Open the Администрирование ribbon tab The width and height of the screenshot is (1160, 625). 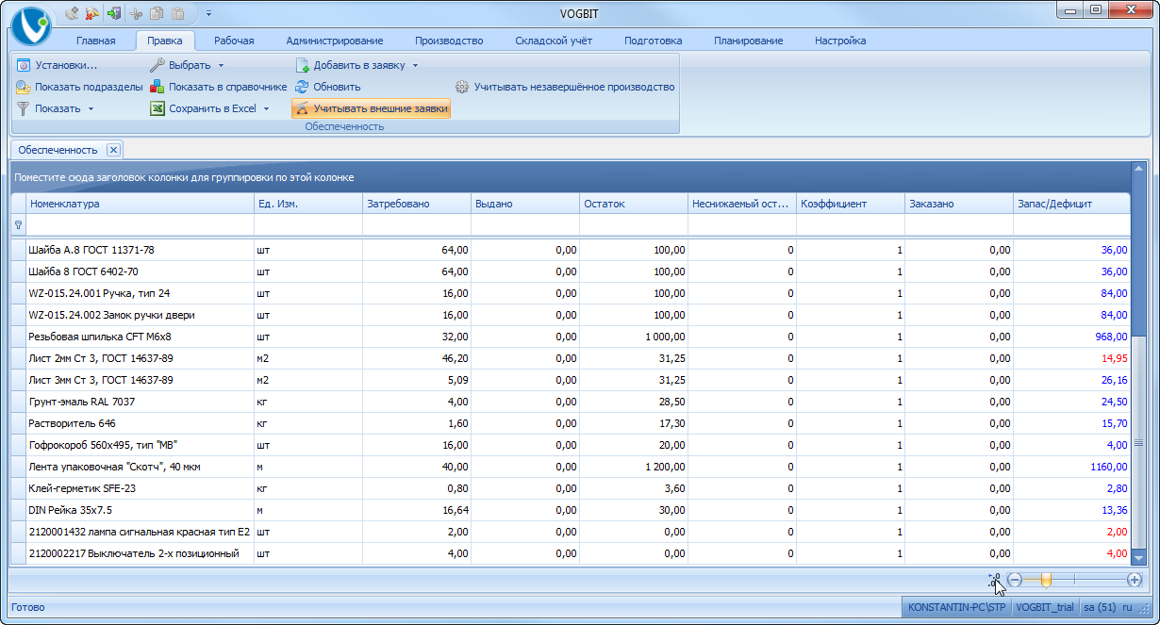[335, 41]
